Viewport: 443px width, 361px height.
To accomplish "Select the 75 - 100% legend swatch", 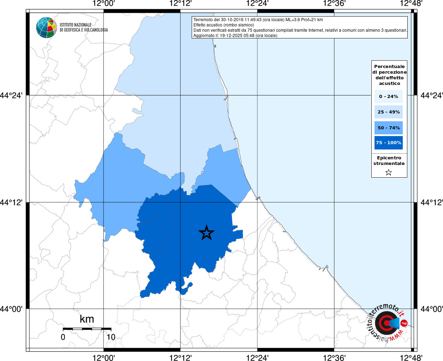I will (x=388, y=143).
